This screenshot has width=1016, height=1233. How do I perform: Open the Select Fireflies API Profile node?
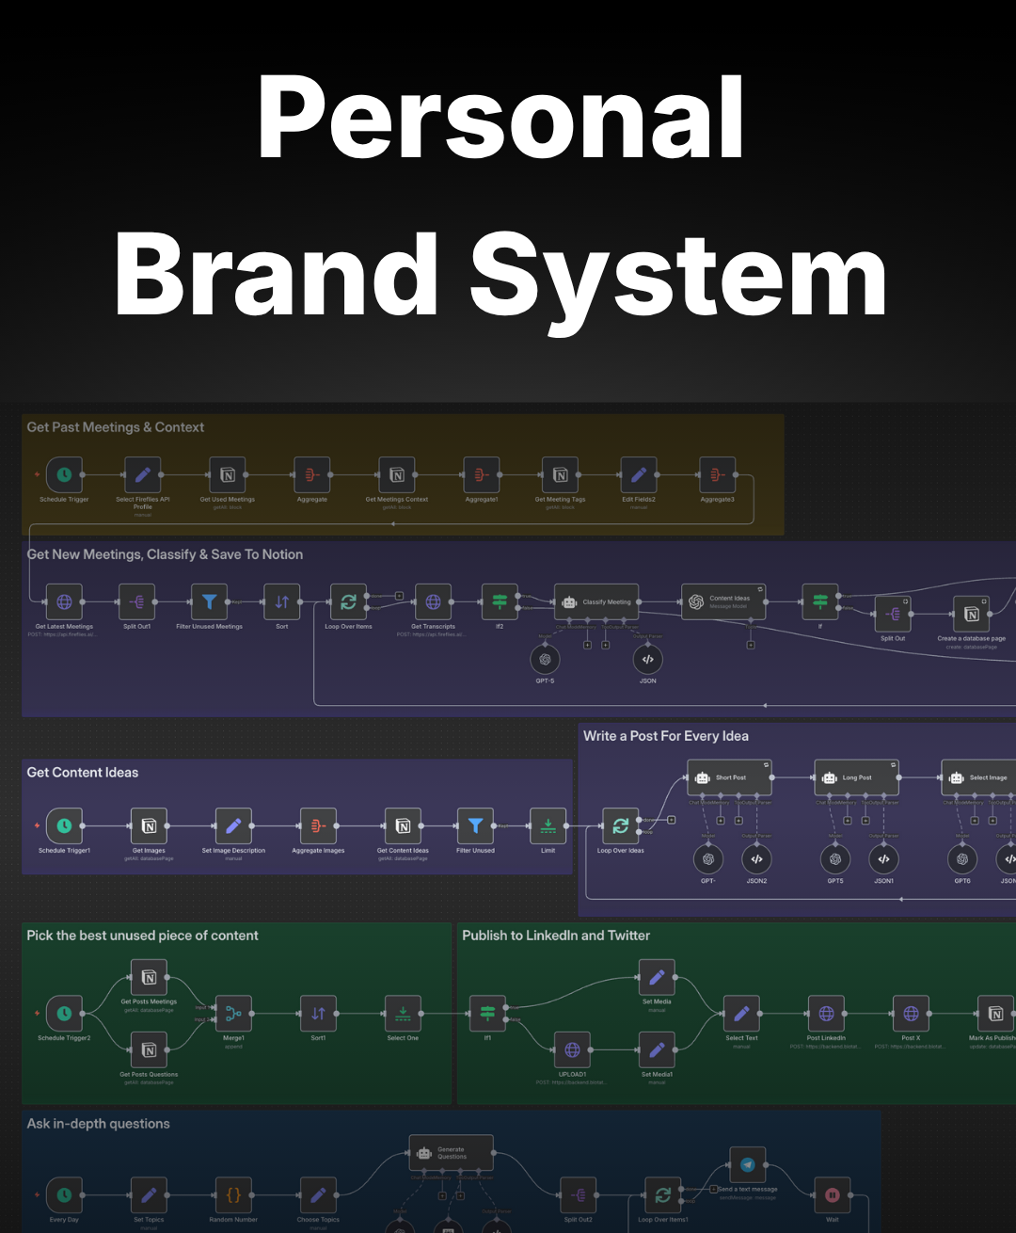pos(143,474)
